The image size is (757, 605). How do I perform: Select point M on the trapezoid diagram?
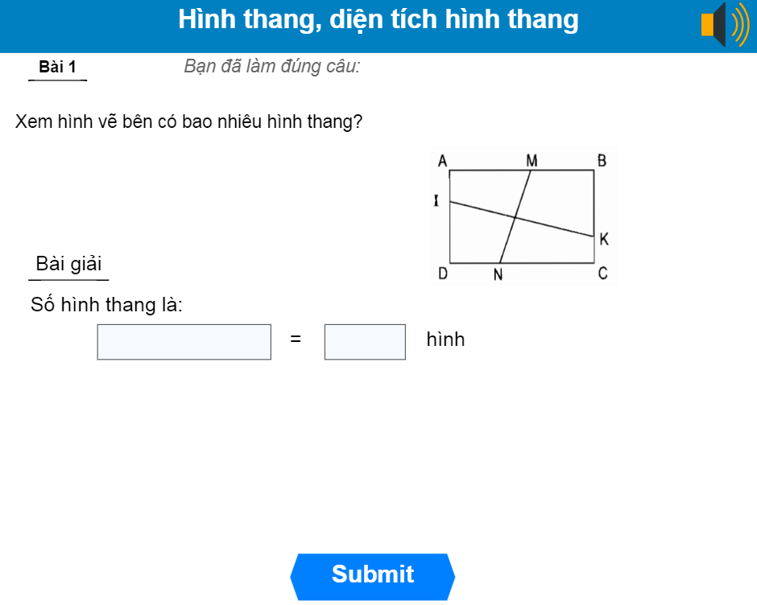click(531, 158)
